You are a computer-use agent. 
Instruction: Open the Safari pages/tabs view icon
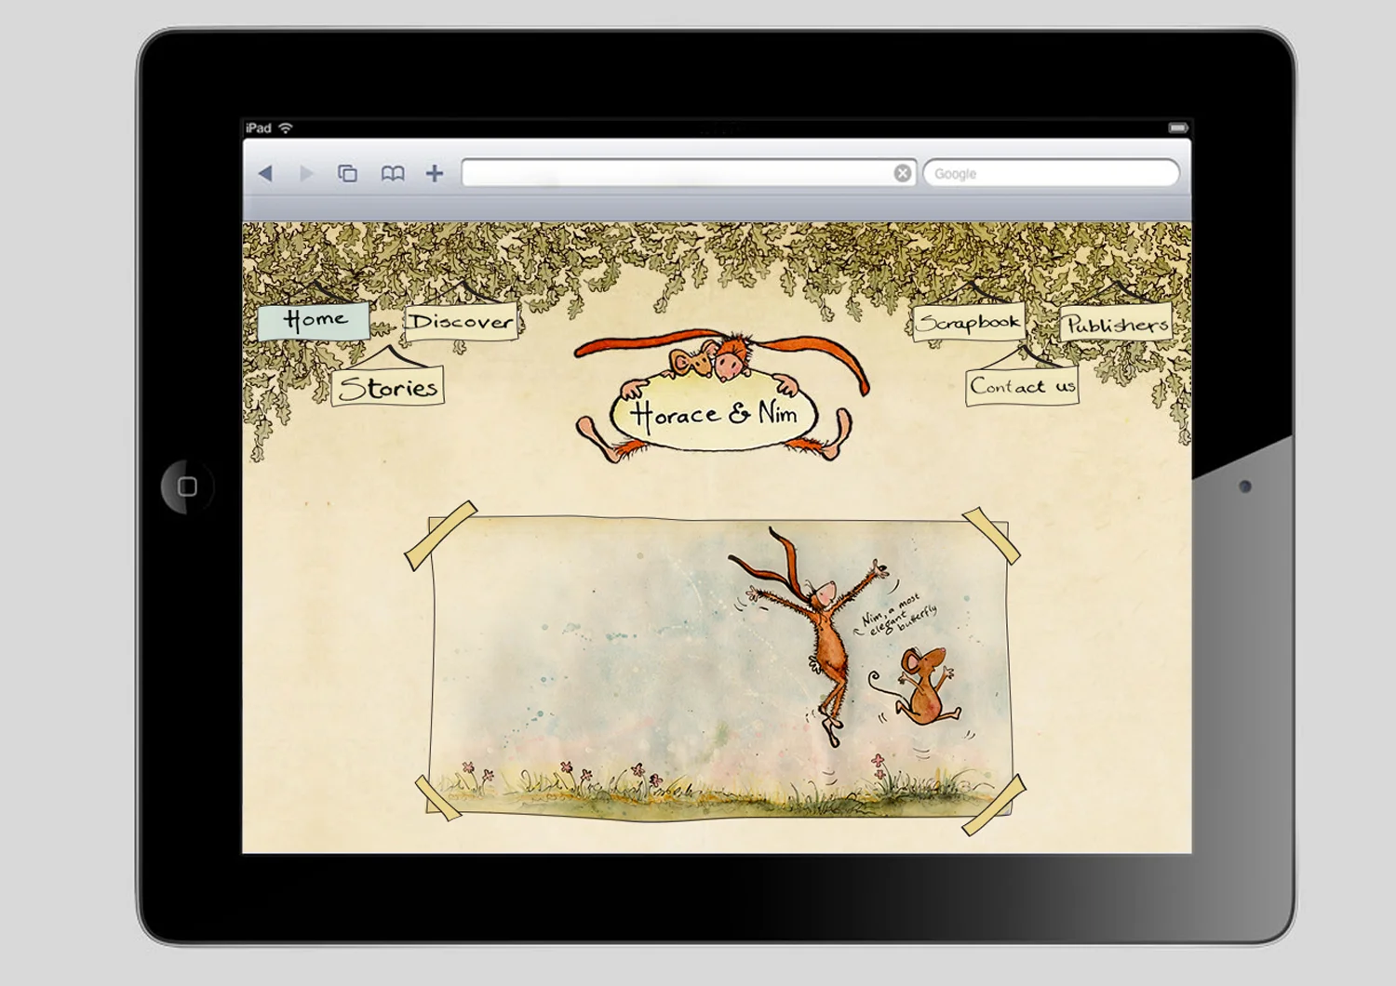tap(347, 173)
